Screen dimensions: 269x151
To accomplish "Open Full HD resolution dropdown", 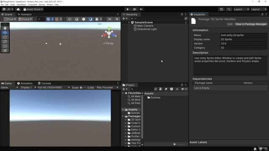I will (53, 88).
